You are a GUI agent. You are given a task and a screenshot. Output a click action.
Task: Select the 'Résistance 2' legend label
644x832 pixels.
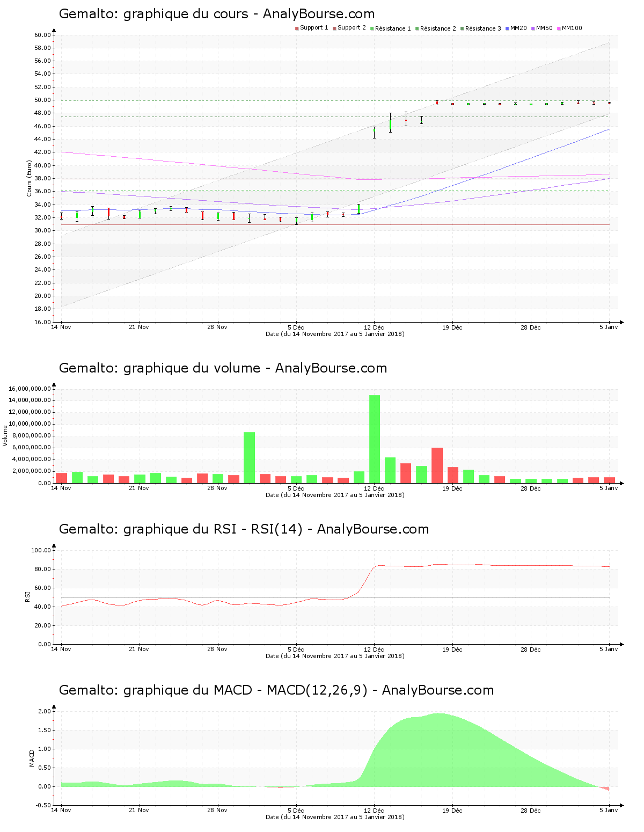click(x=438, y=28)
